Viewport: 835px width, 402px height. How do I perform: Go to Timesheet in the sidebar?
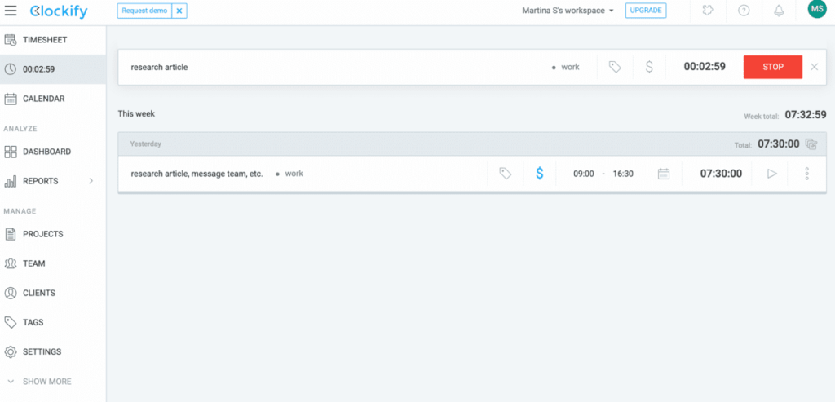45,40
